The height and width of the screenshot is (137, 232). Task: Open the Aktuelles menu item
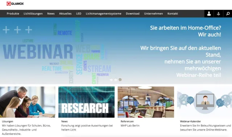pos(65,14)
